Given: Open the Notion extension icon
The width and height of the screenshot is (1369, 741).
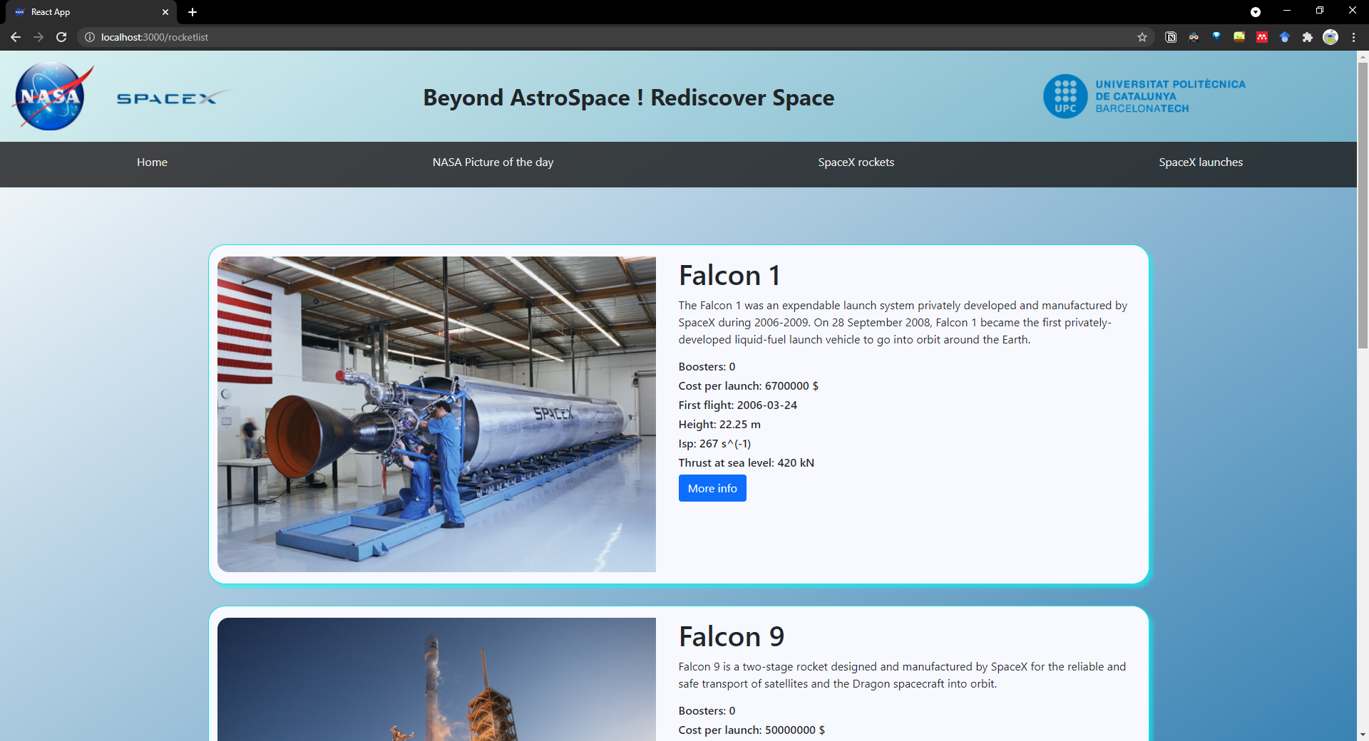Looking at the screenshot, I should pyautogui.click(x=1171, y=37).
